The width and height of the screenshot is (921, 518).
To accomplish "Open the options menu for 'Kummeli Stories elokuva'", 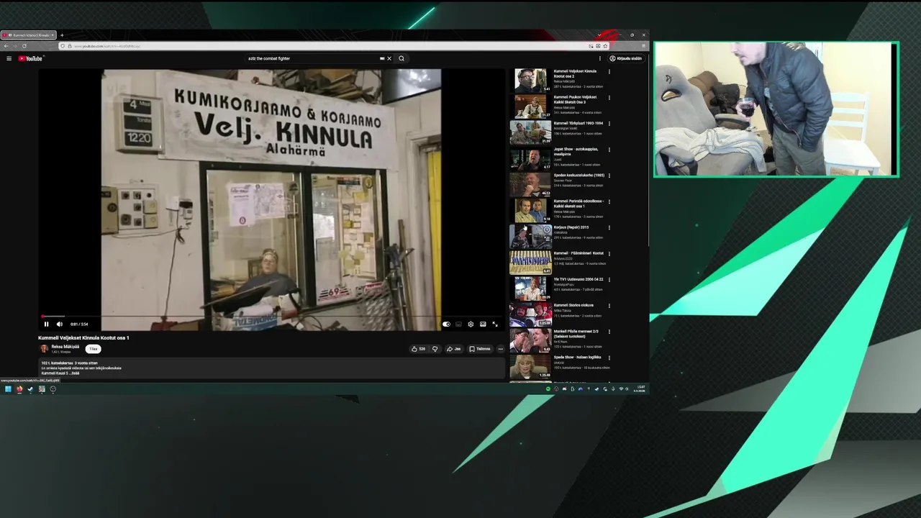I will [609, 306].
